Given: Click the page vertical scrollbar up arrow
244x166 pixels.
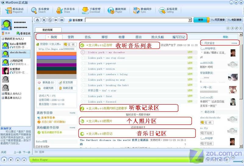Looking at the screenshot, I should click(241, 35).
